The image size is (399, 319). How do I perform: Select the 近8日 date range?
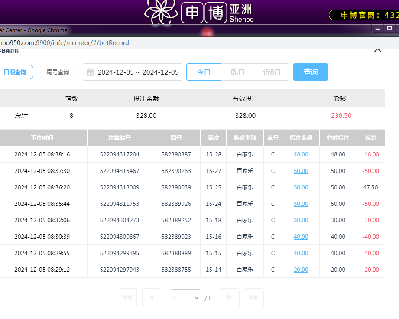tap(272, 72)
